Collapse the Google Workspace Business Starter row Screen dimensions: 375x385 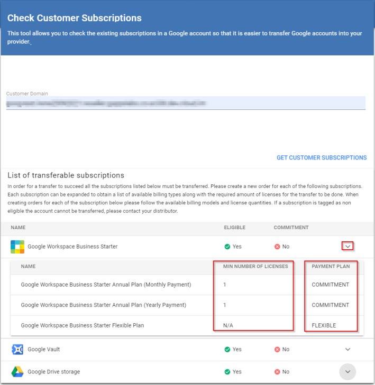tap(347, 246)
